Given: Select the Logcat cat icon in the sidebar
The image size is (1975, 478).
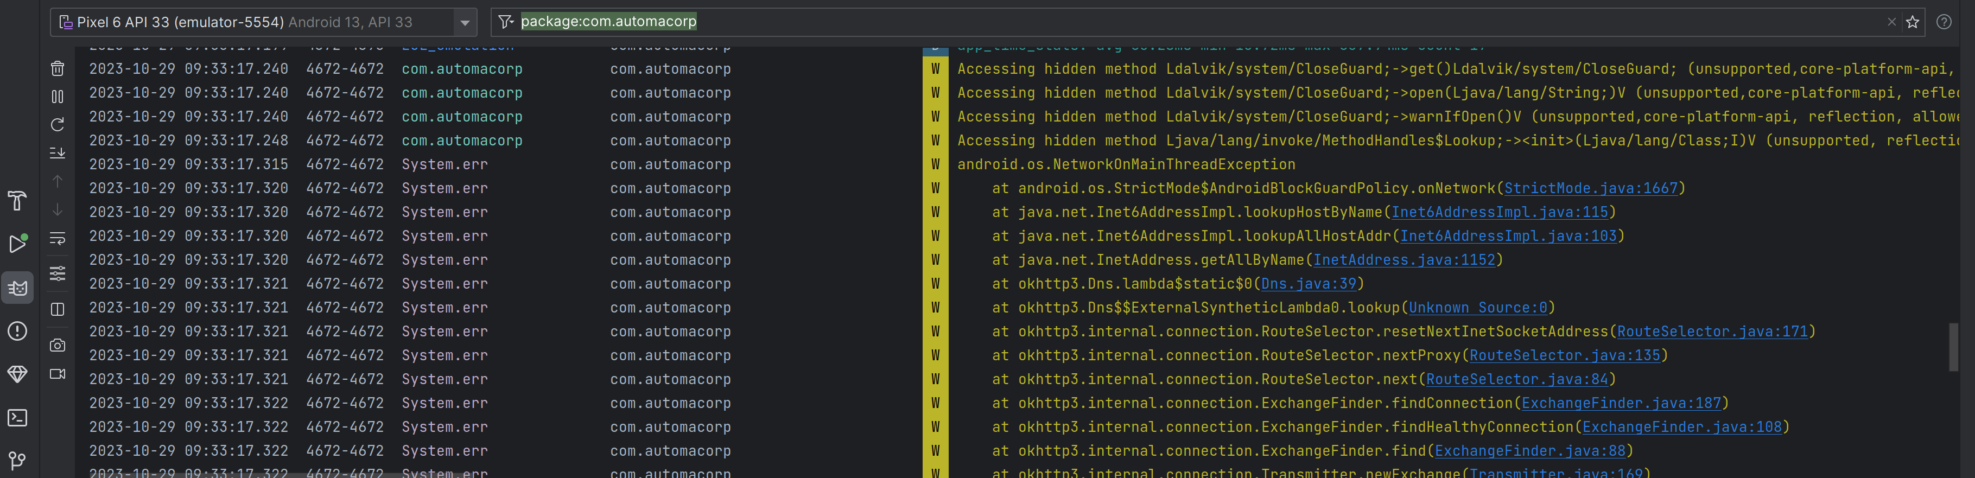Looking at the screenshot, I should click(x=17, y=288).
